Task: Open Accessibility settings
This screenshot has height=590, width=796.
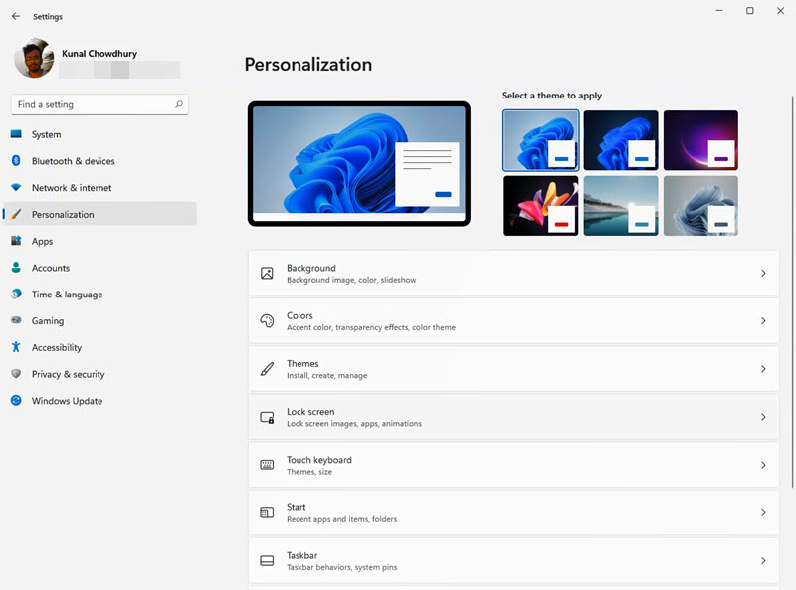Action: (100, 348)
